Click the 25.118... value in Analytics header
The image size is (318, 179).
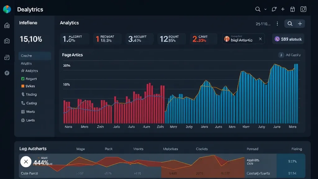[263, 24]
